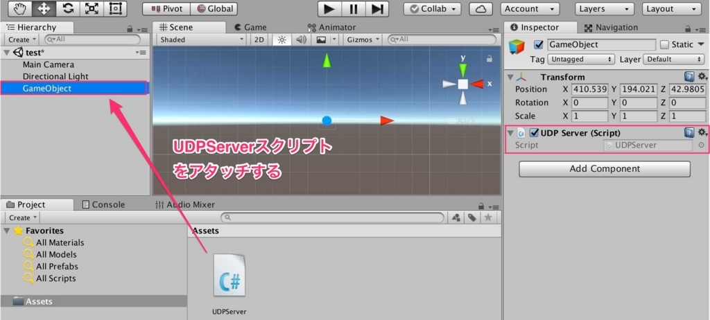Click the Hierarchy search field
Viewport: 710px width, 320px height.
click(92, 39)
